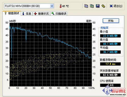127x97 pixels.
Task: Click the 毫秒 axis label
Action: (89, 21)
